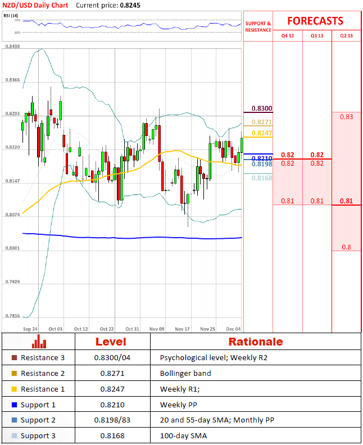Viewport: 363px width, 445px height.
Task: Click the 0.8300 resistance level on chart
Action: point(261,108)
